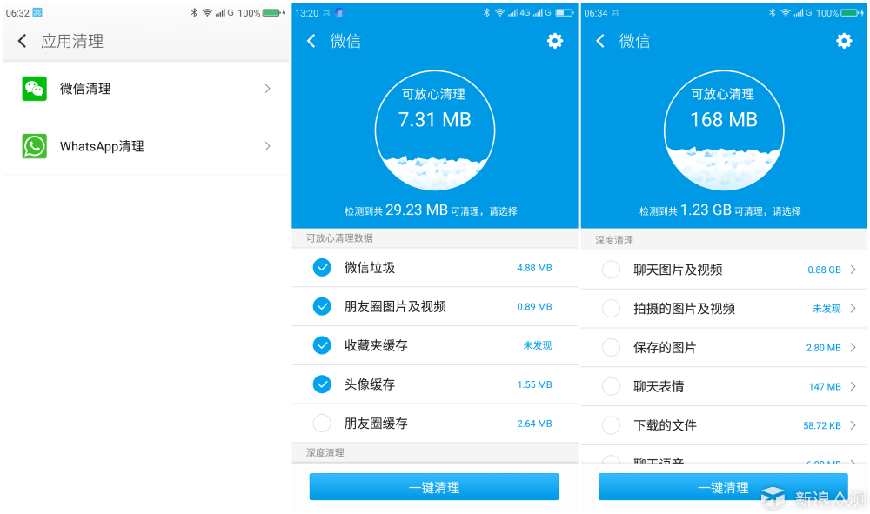
Task: Tap 检测到共 29.23 MB 可清理 text
Action: pos(432,210)
